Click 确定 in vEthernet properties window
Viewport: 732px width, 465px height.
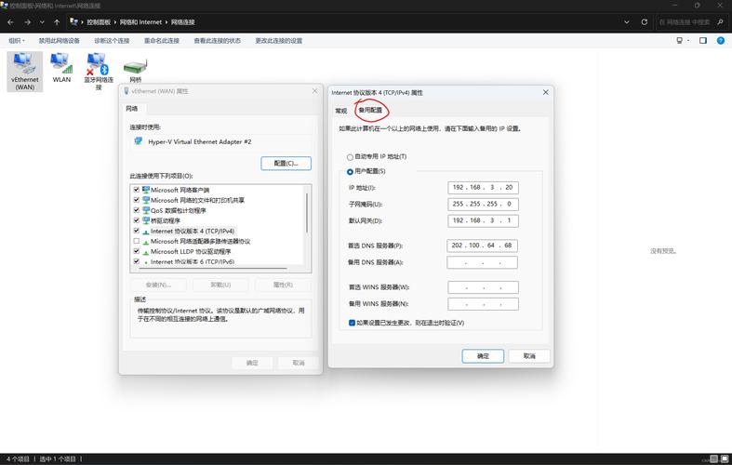pyautogui.click(x=252, y=363)
